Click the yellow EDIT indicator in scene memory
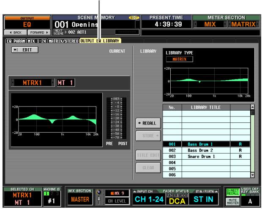 point(134,18)
